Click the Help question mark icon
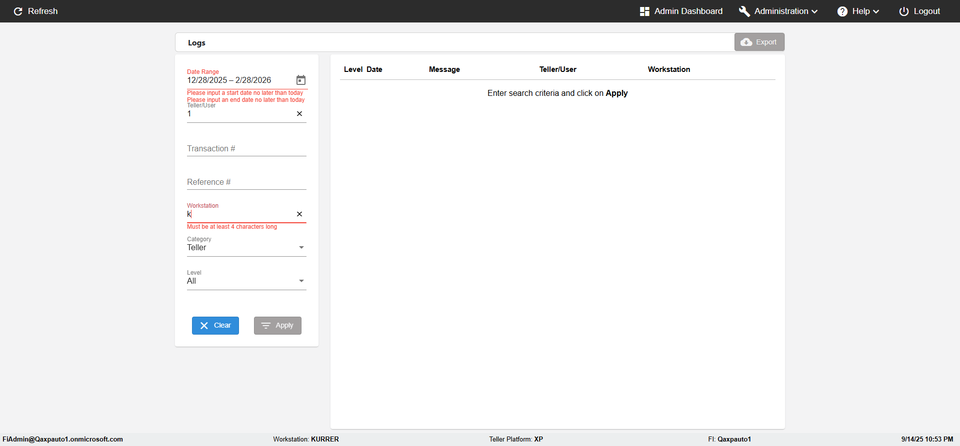Image resolution: width=960 pixels, height=446 pixels. coord(842,11)
